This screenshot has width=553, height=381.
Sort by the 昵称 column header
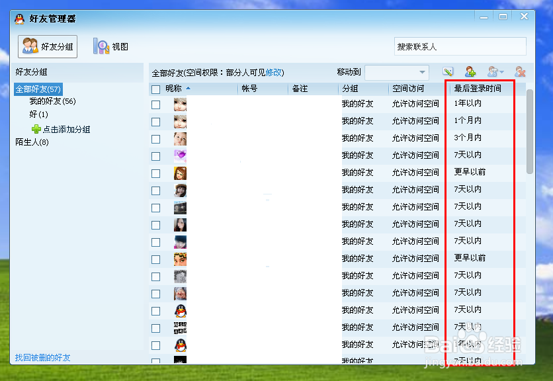173,89
